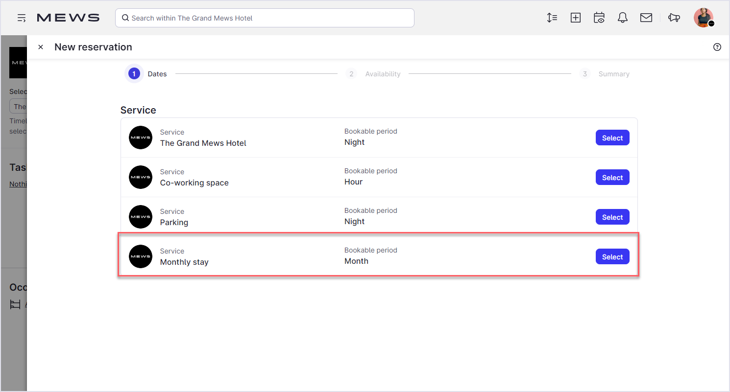730x392 pixels.
Task: Close the New reservation screen
Action: pyautogui.click(x=41, y=46)
